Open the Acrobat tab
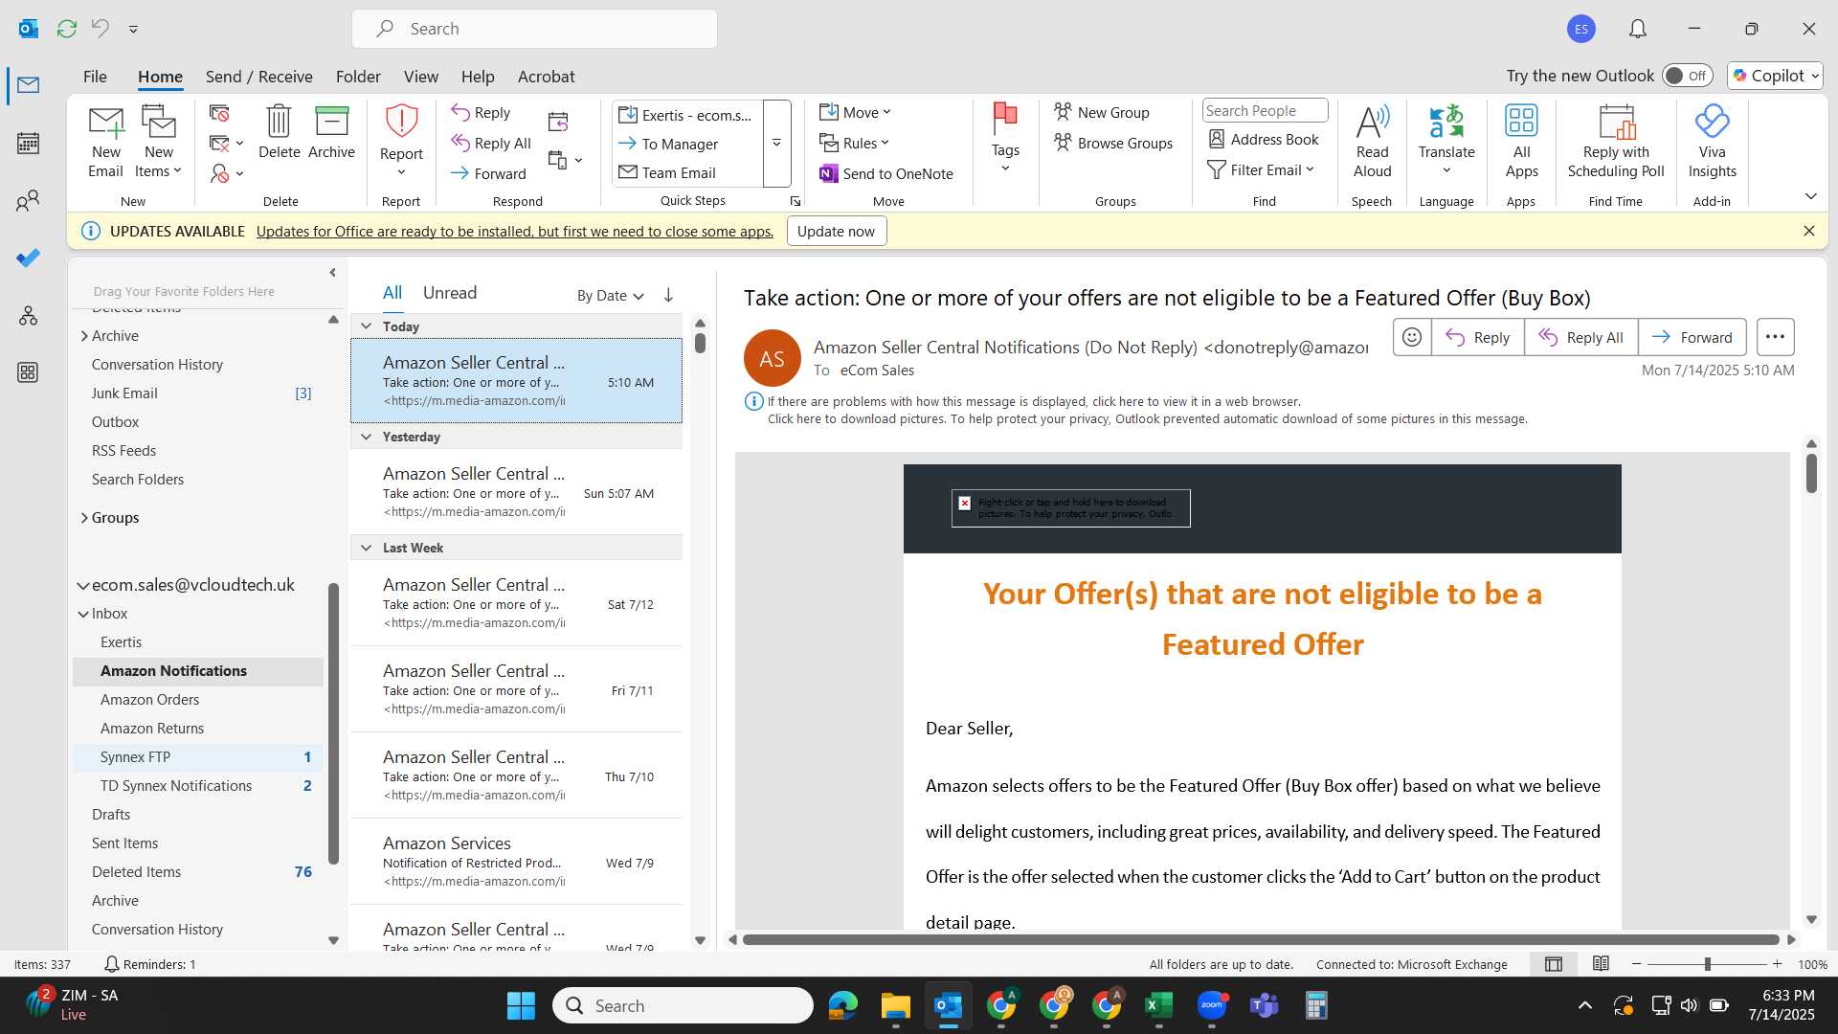1838x1034 pixels. click(546, 77)
